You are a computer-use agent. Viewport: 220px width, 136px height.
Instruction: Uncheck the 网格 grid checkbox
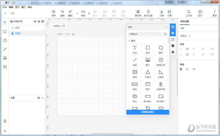(181, 69)
